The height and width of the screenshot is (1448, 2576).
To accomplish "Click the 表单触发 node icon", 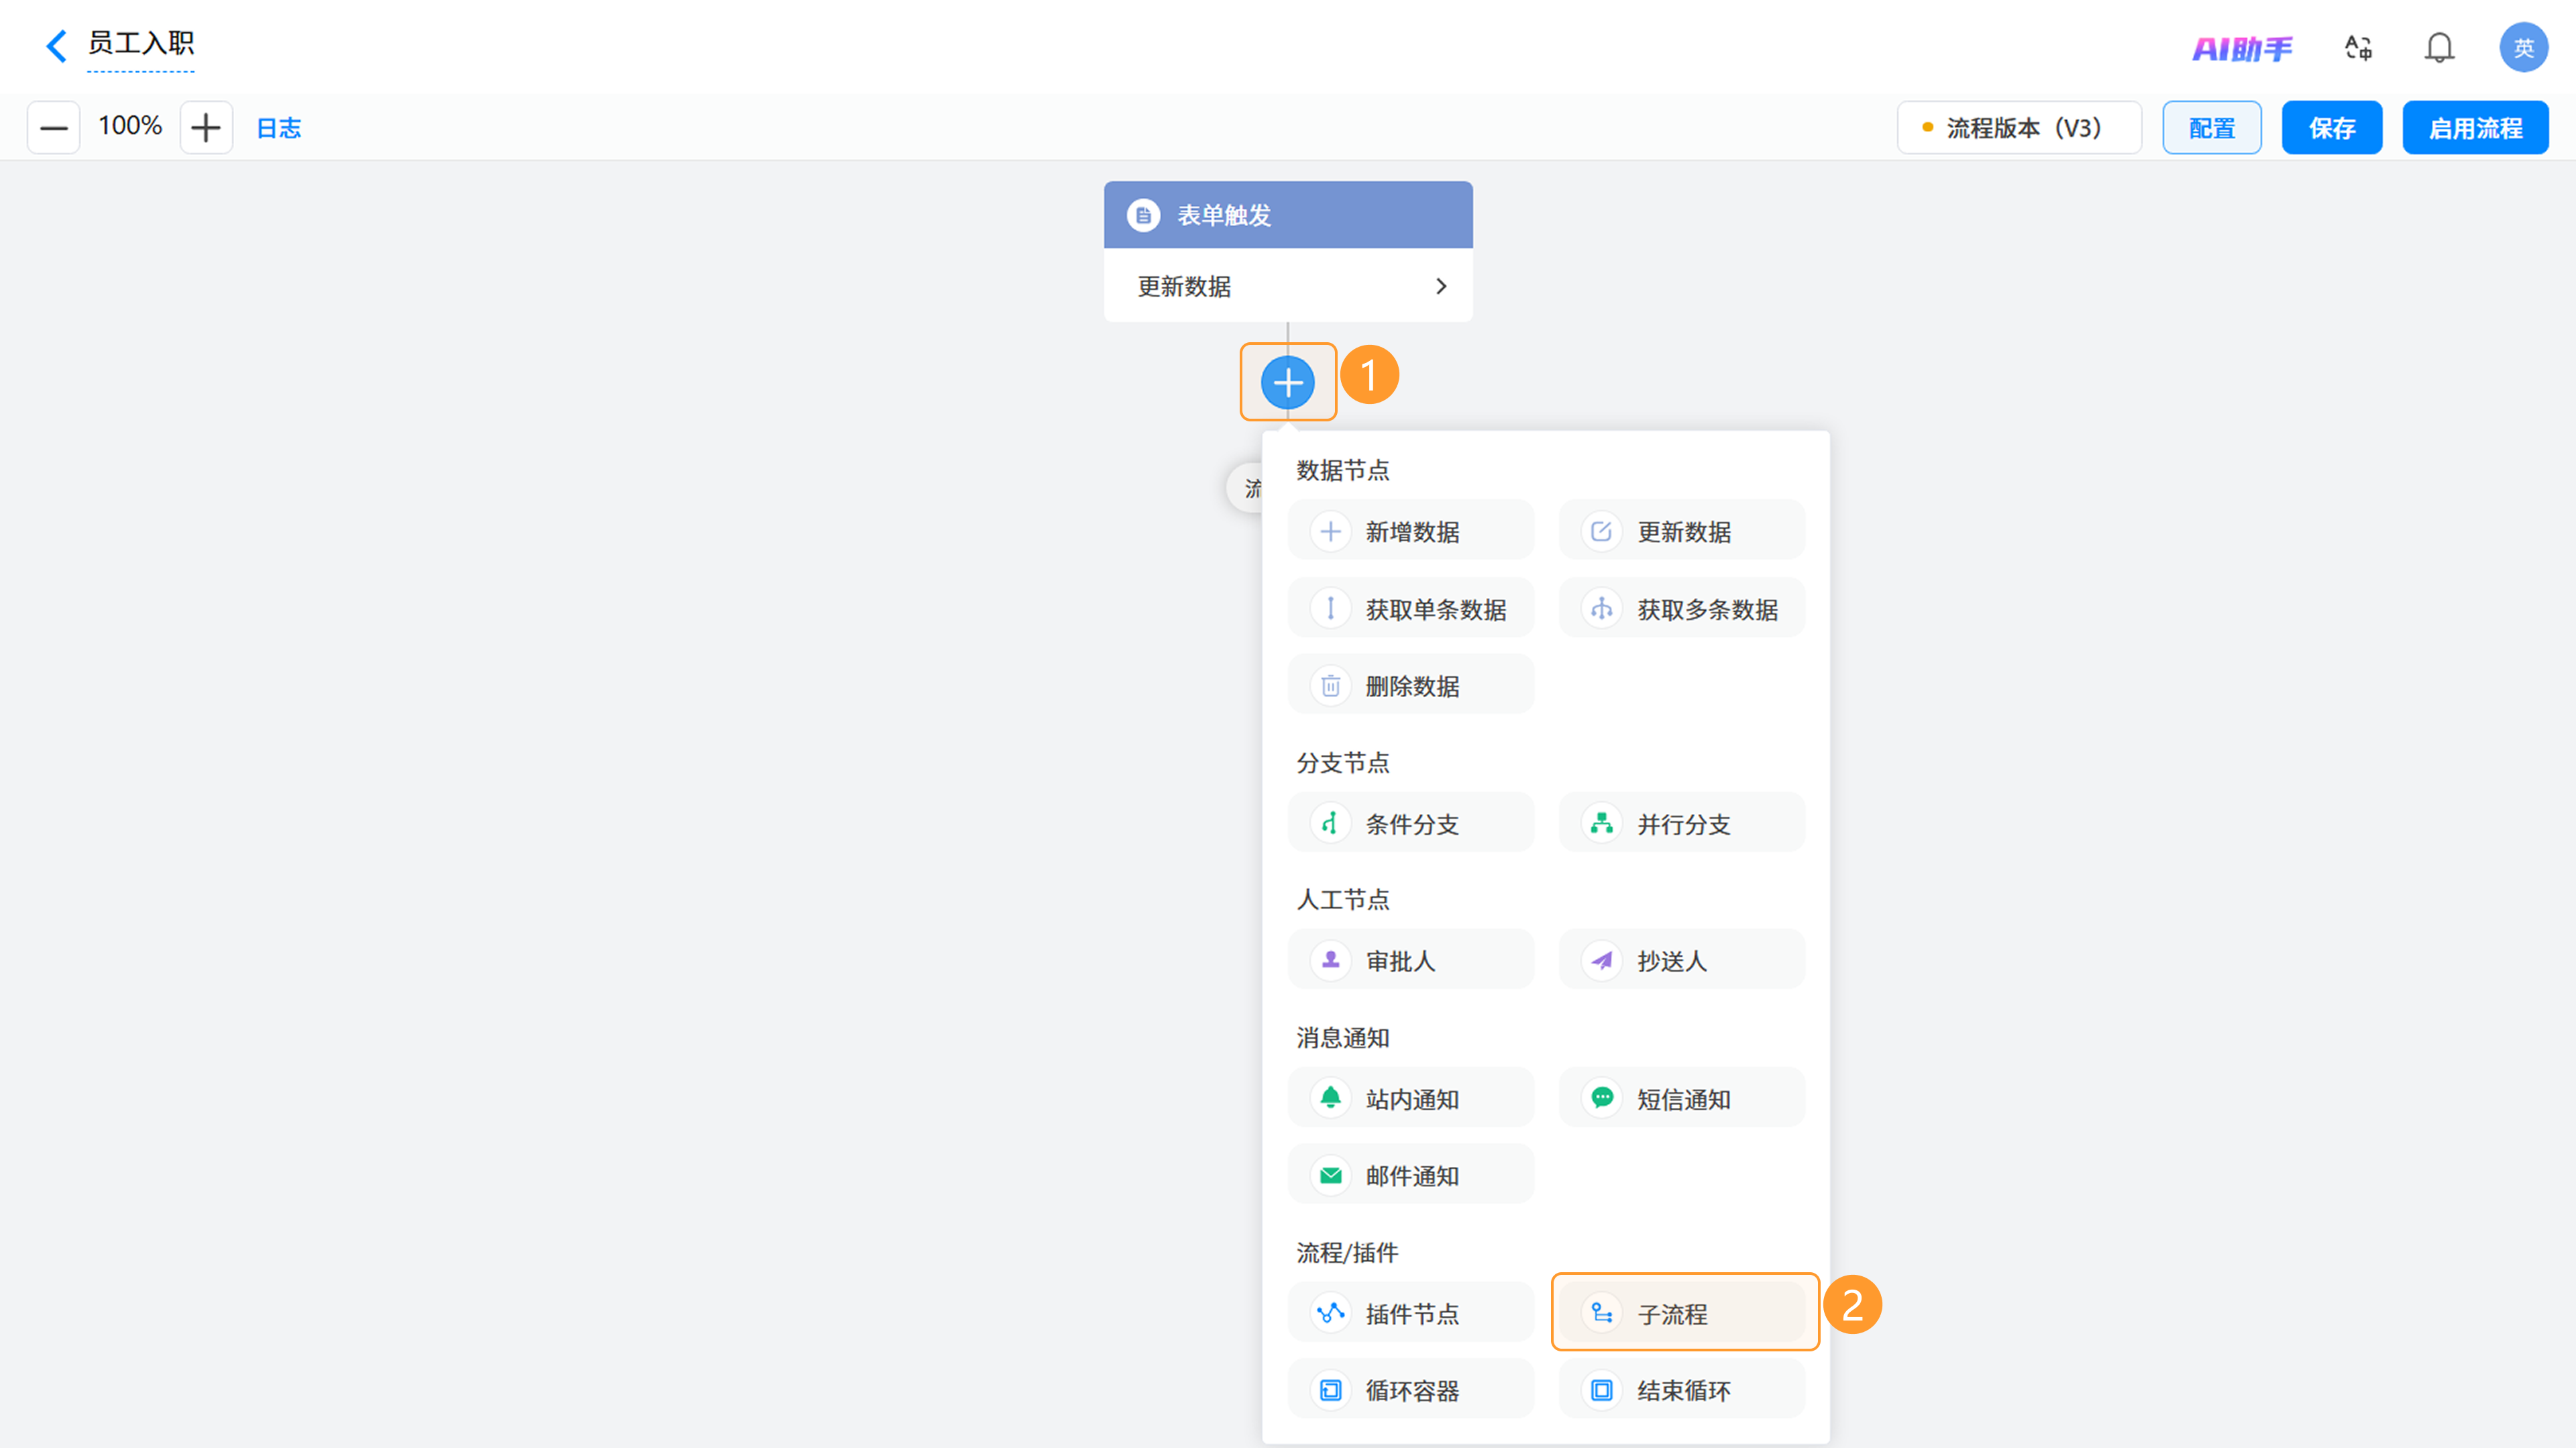I will tap(1143, 215).
